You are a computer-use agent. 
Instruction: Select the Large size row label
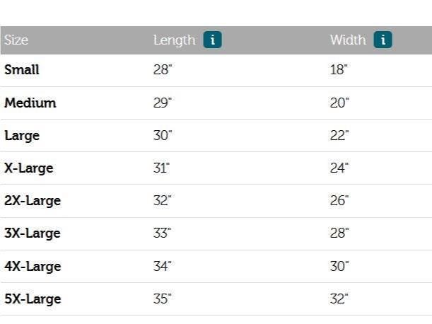pos(22,136)
